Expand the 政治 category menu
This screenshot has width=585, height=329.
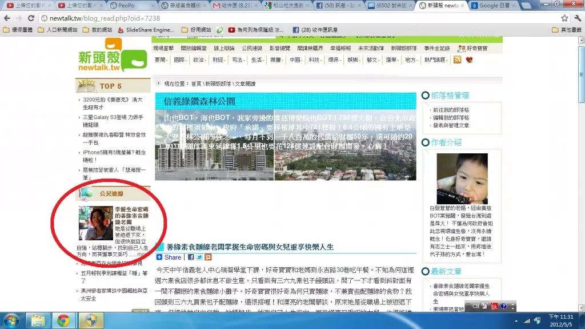point(200,60)
